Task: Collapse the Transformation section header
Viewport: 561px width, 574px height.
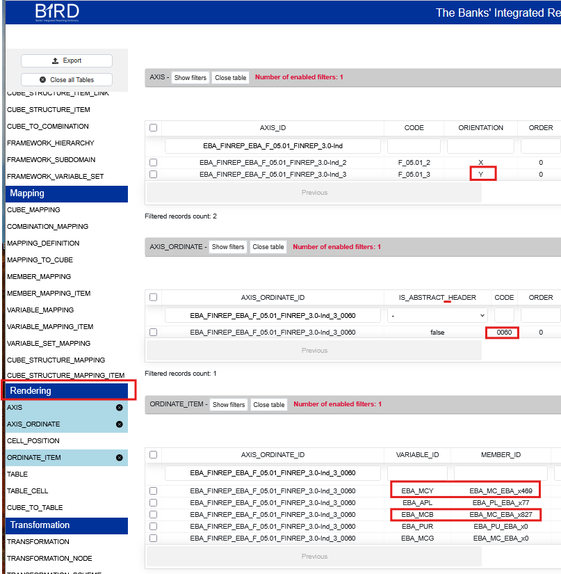Action: pyautogui.click(x=67, y=525)
